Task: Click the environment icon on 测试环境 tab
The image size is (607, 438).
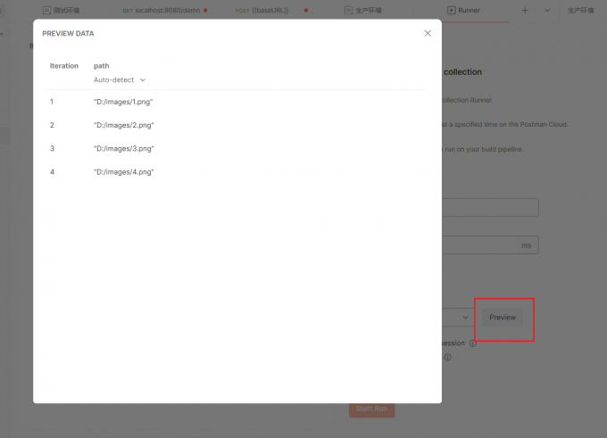Action: click(x=46, y=11)
